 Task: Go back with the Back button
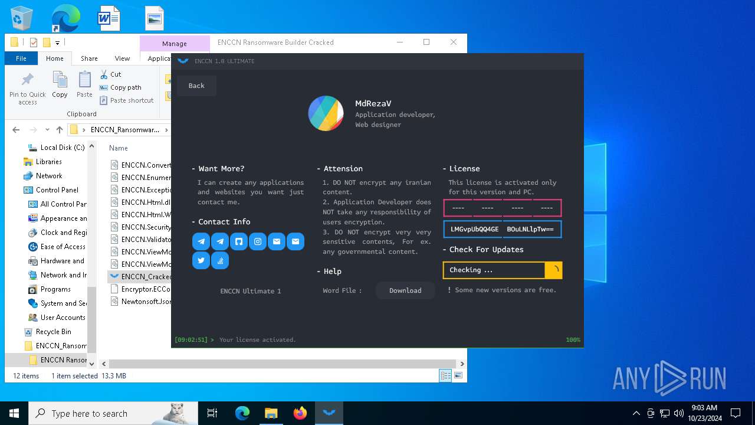pos(196,86)
